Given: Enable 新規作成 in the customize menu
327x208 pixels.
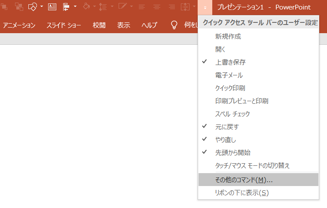Looking at the screenshot, I should click(258, 37).
